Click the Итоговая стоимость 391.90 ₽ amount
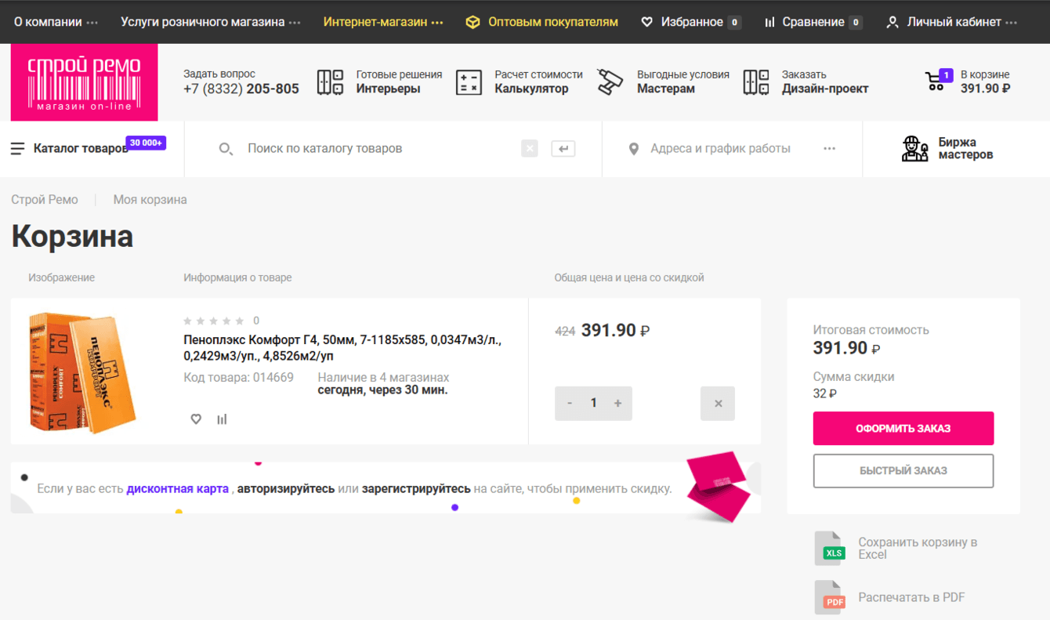This screenshot has height=620, width=1050. [846, 349]
